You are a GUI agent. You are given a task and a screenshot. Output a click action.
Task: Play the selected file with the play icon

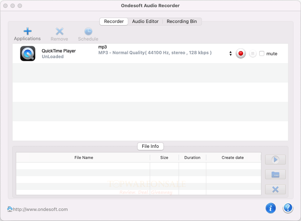click(x=275, y=159)
